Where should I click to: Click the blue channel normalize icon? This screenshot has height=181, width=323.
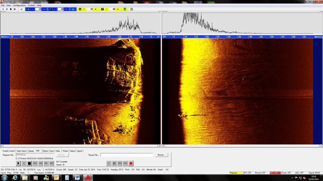(x=73, y=9)
